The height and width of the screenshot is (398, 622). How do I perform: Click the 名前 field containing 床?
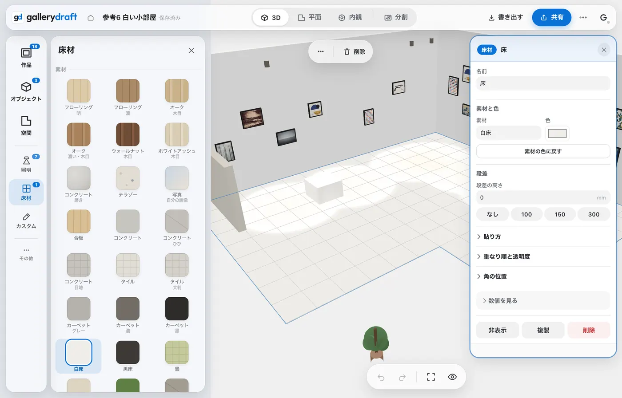pos(543,83)
